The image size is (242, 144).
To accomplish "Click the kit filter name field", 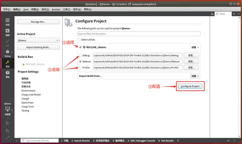I will coord(139,34).
